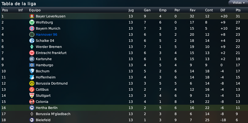
Task: Select the Hertha Berlín crest
Action: coord(32,108)
